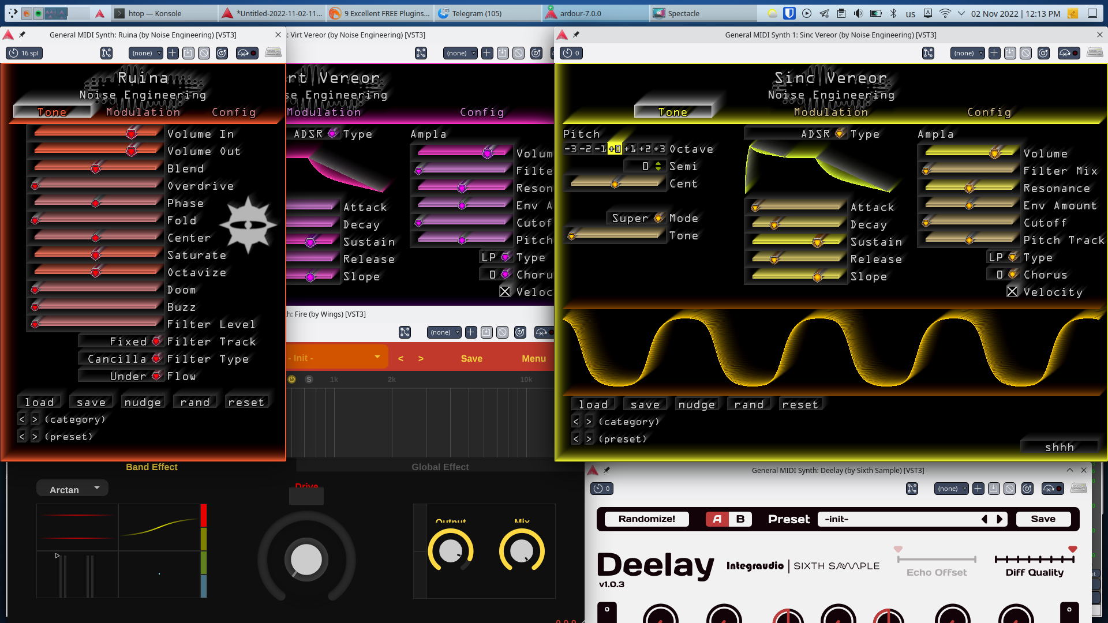
Task: Click save preset icon in Ruina window
Action: 188,53
